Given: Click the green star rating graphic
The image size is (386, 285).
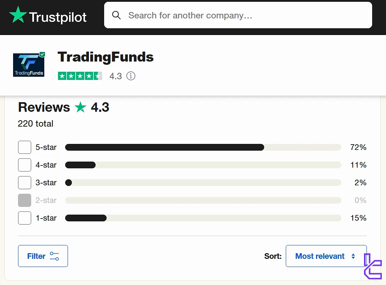Looking at the screenshot, I should coord(80,76).
